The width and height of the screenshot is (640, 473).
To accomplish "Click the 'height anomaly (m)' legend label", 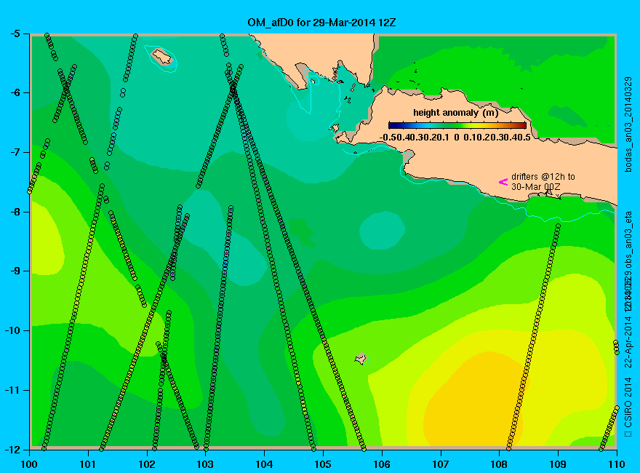I will 455,112.
